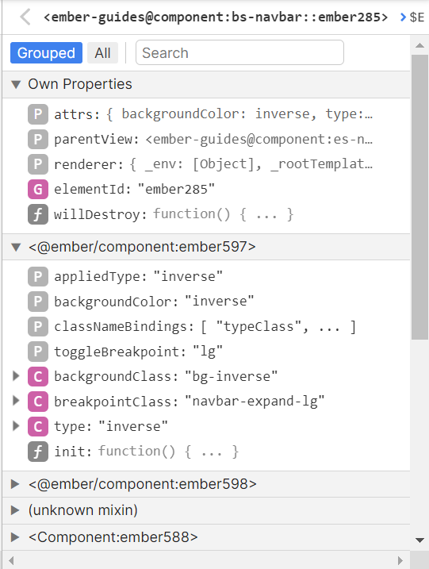Expand the backgroundClass computed property
429x569 pixels.
click(x=16, y=376)
